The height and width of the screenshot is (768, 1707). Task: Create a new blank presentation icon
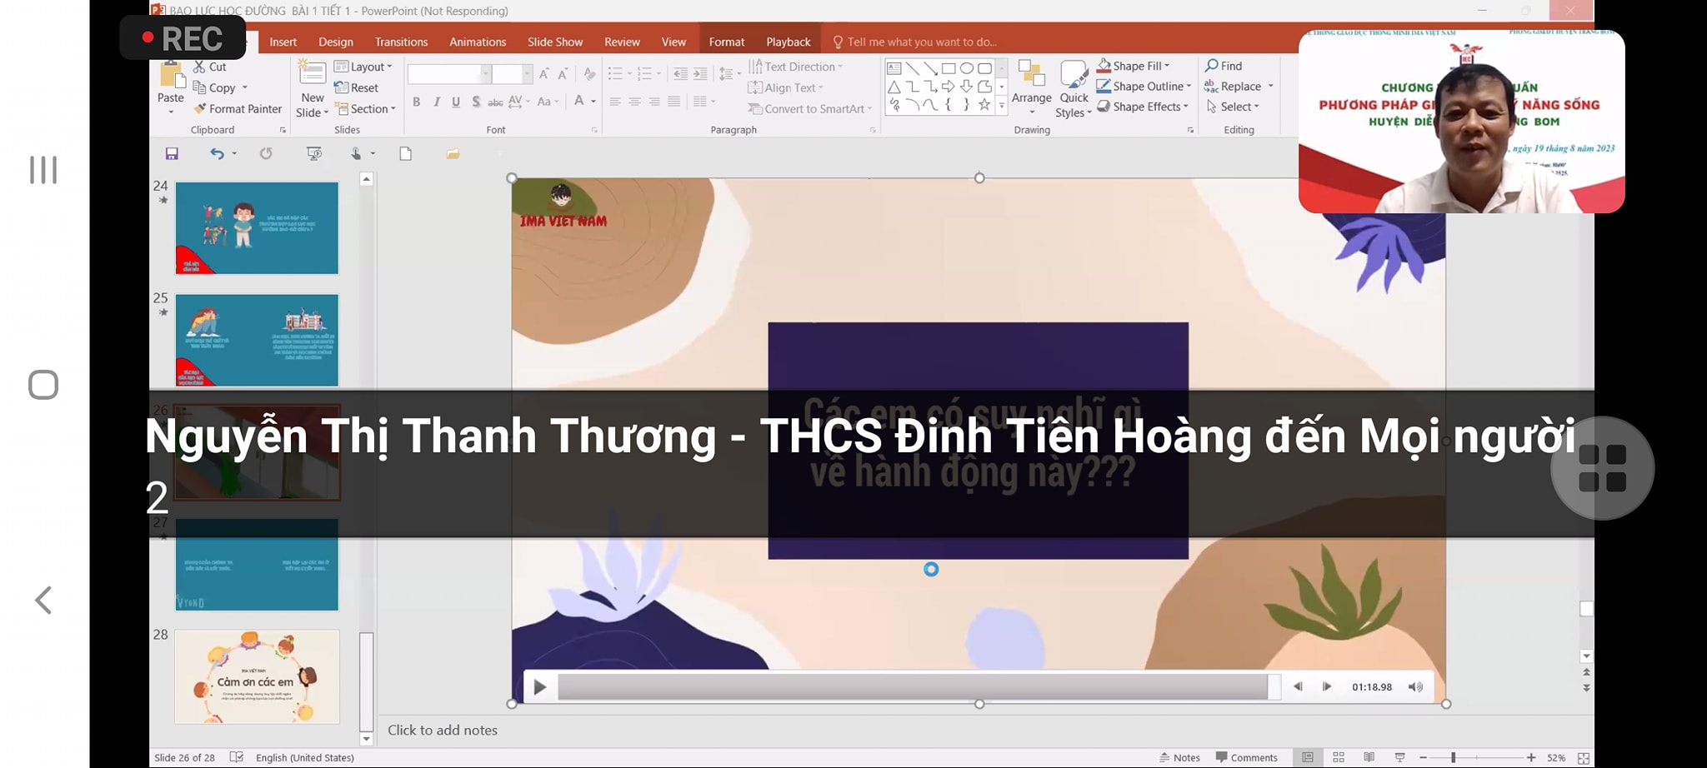click(406, 153)
